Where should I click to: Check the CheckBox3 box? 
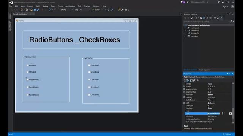[x=89, y=79]
